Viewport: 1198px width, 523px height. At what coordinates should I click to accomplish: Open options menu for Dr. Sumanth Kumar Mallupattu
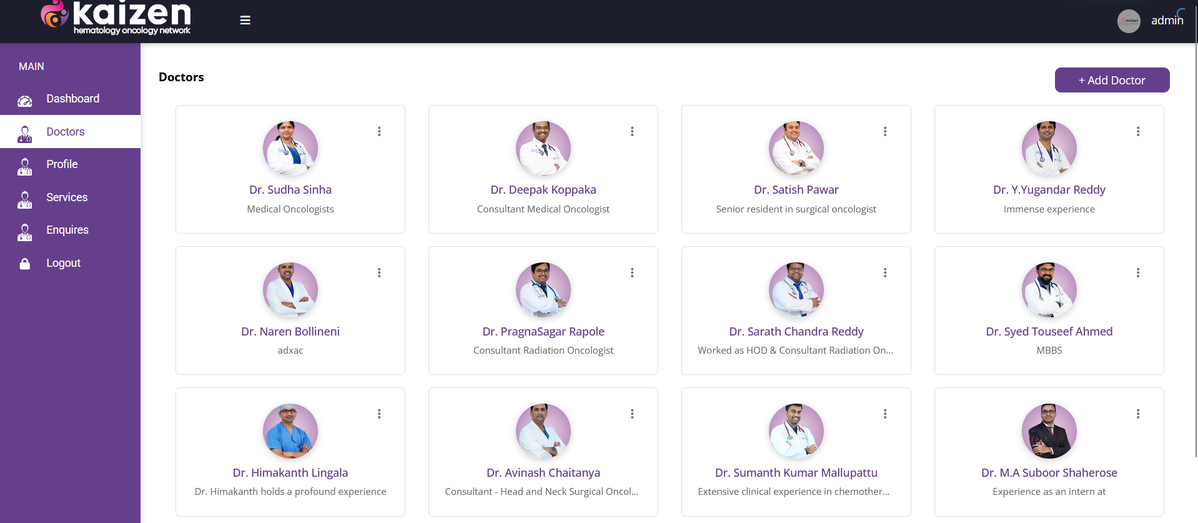tap(885, 414)
